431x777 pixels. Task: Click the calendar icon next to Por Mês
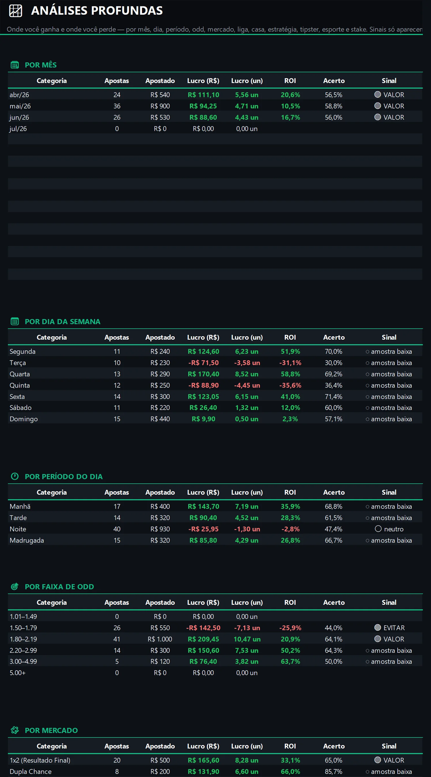pos(15,65)
